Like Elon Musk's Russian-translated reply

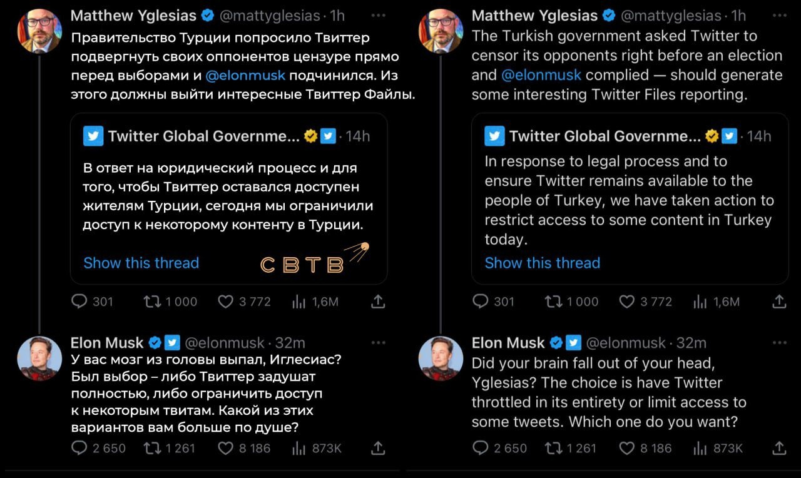[x=226, y=448]
